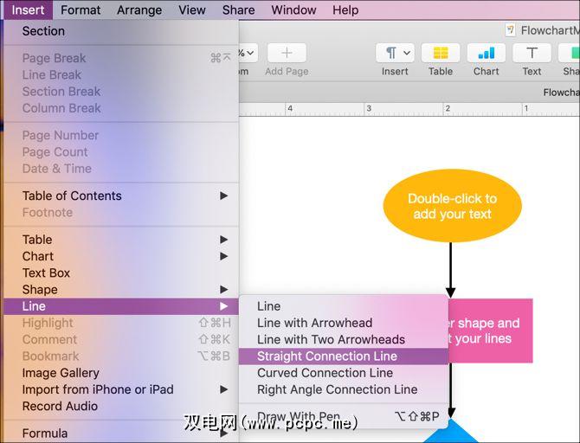Open the Help menu

click(345, 10)
